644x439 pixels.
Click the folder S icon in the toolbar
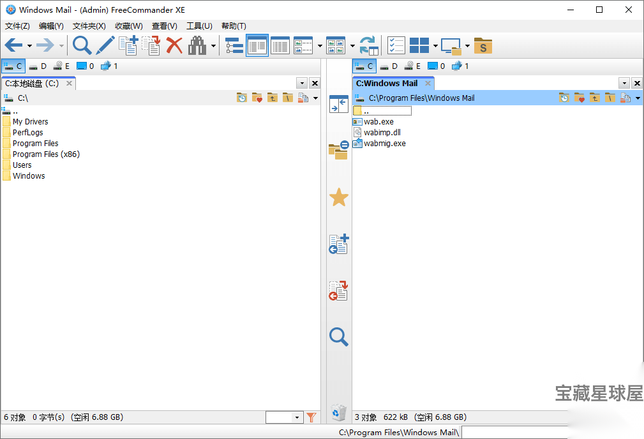pyautogui.click(x=483, y=45)
